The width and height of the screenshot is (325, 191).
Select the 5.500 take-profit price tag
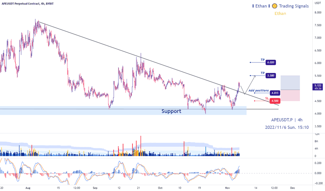tap(271, 76)
